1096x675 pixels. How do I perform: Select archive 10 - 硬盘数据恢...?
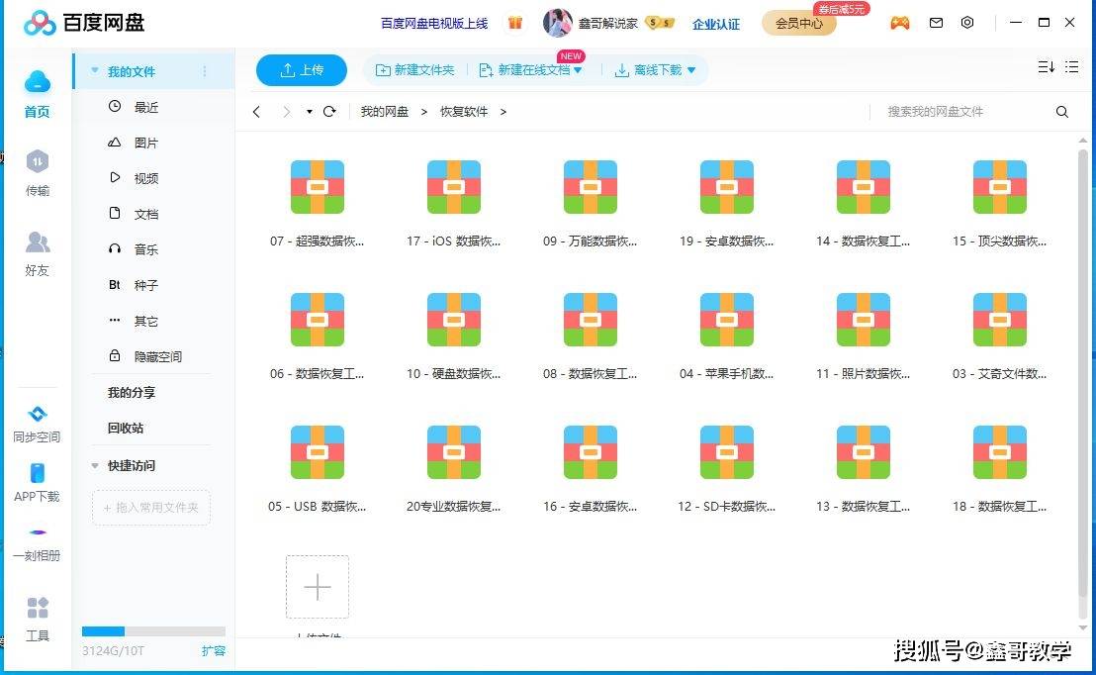pyautogui.click(x=454, y=337)
